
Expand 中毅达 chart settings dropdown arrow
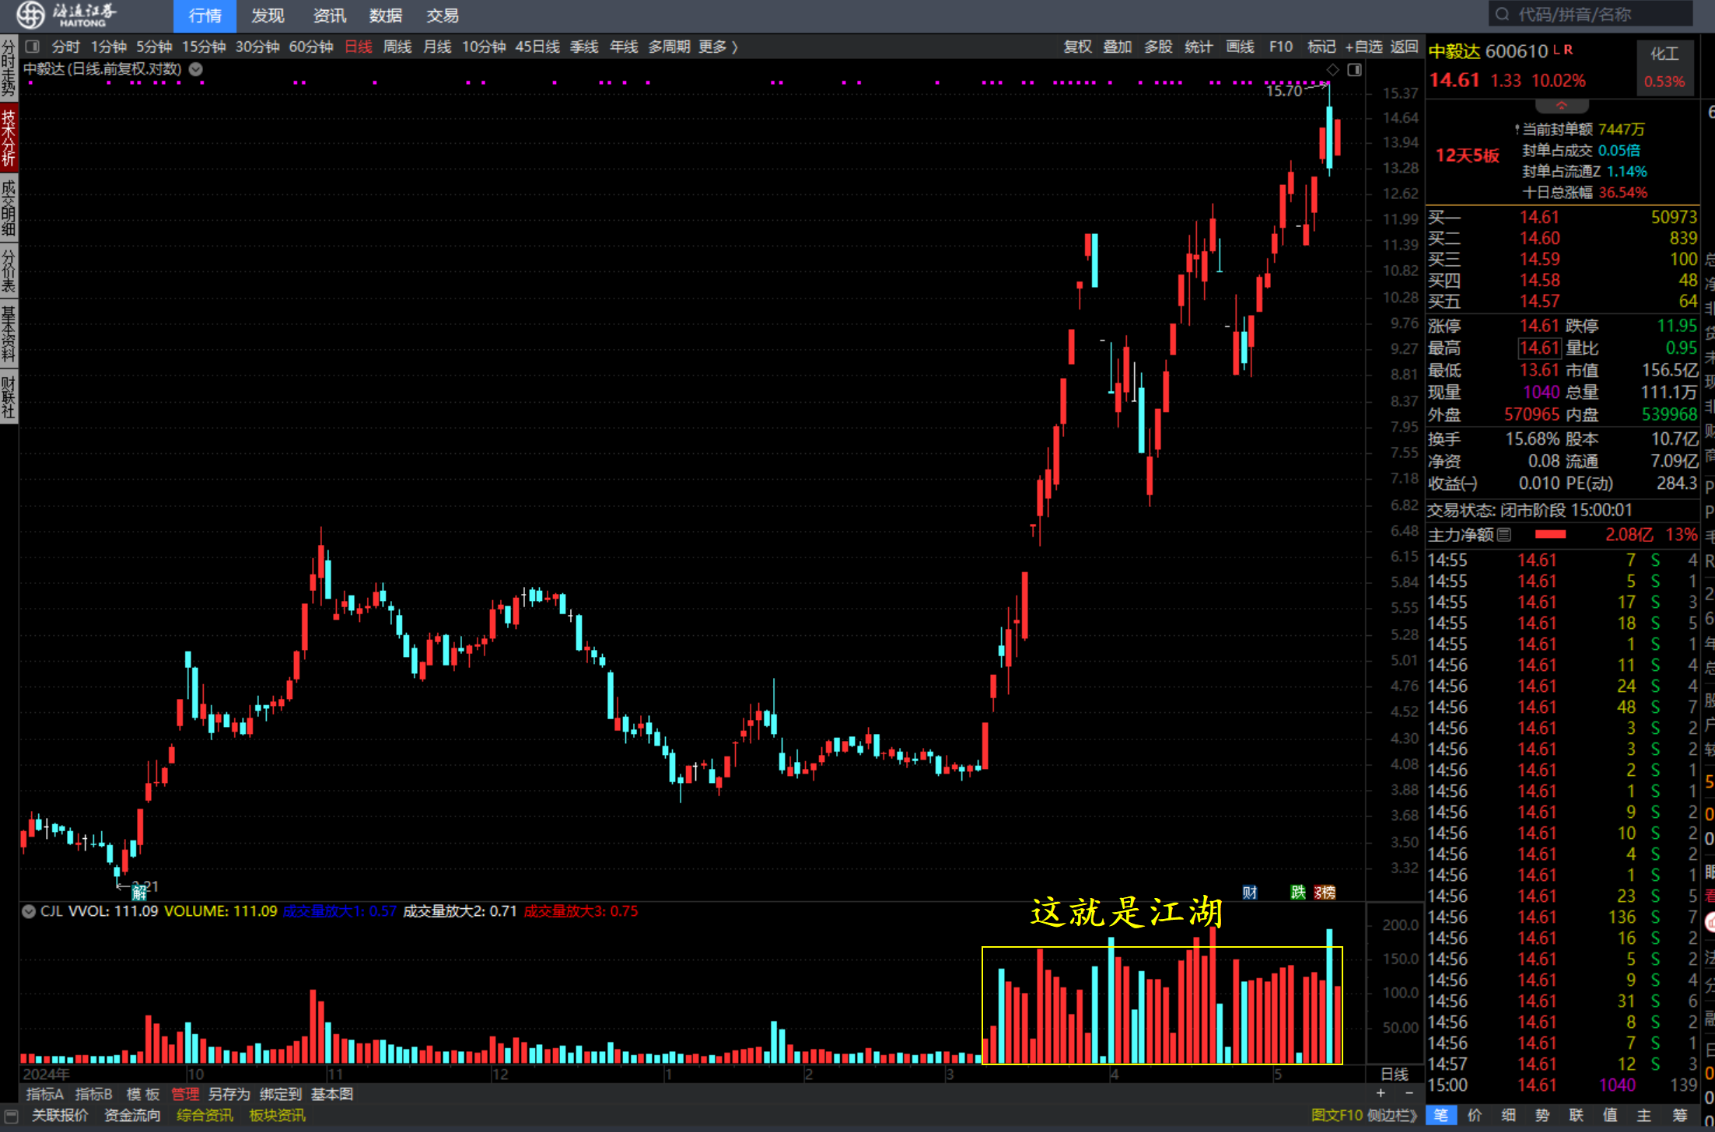pos(196,69)
